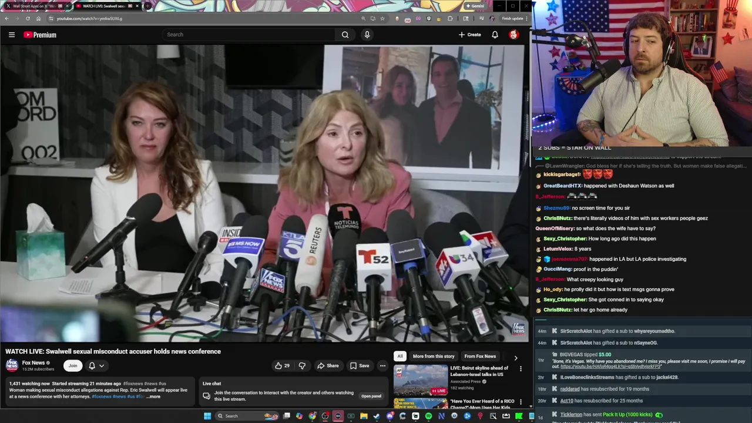This screenshot has height=423, width=752.
Task: Open the link in BIGVEGAS tip message
Action: [x=611, y=367]
